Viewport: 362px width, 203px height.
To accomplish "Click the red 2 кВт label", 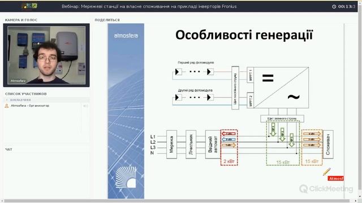I will pos(229,161).
